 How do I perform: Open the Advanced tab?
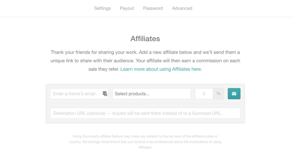pyautogui.click(x=182, y=8)
